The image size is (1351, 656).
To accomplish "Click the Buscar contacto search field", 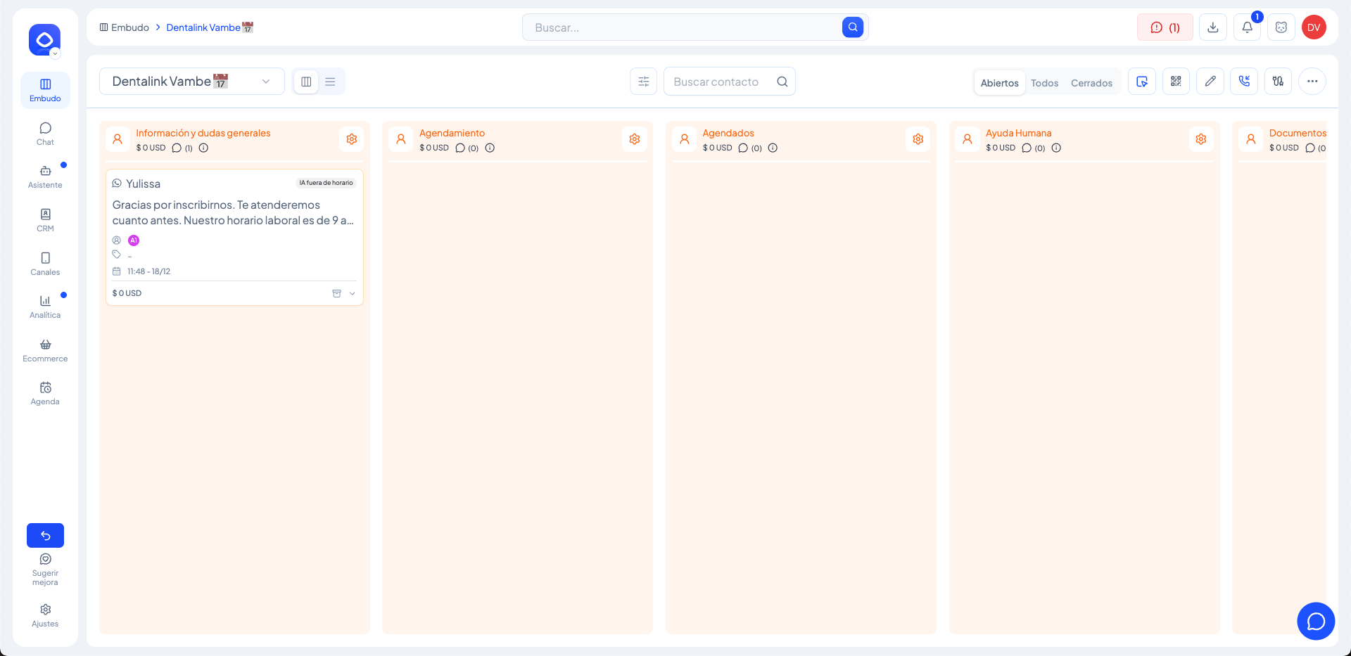I will pyautogui.click(x=721, y=82).
